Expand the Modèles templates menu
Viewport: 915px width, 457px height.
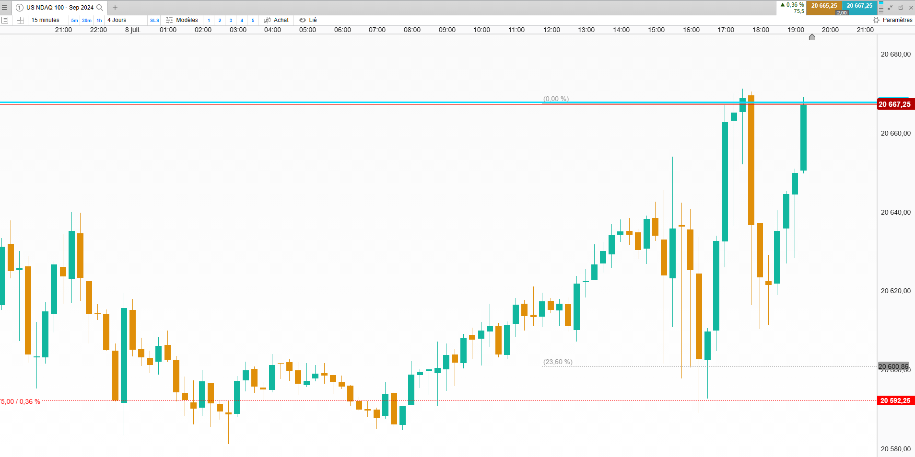tap(182, 20)
